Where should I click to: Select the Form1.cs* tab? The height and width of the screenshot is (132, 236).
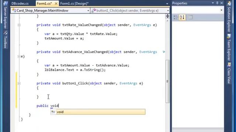[44, 3]
